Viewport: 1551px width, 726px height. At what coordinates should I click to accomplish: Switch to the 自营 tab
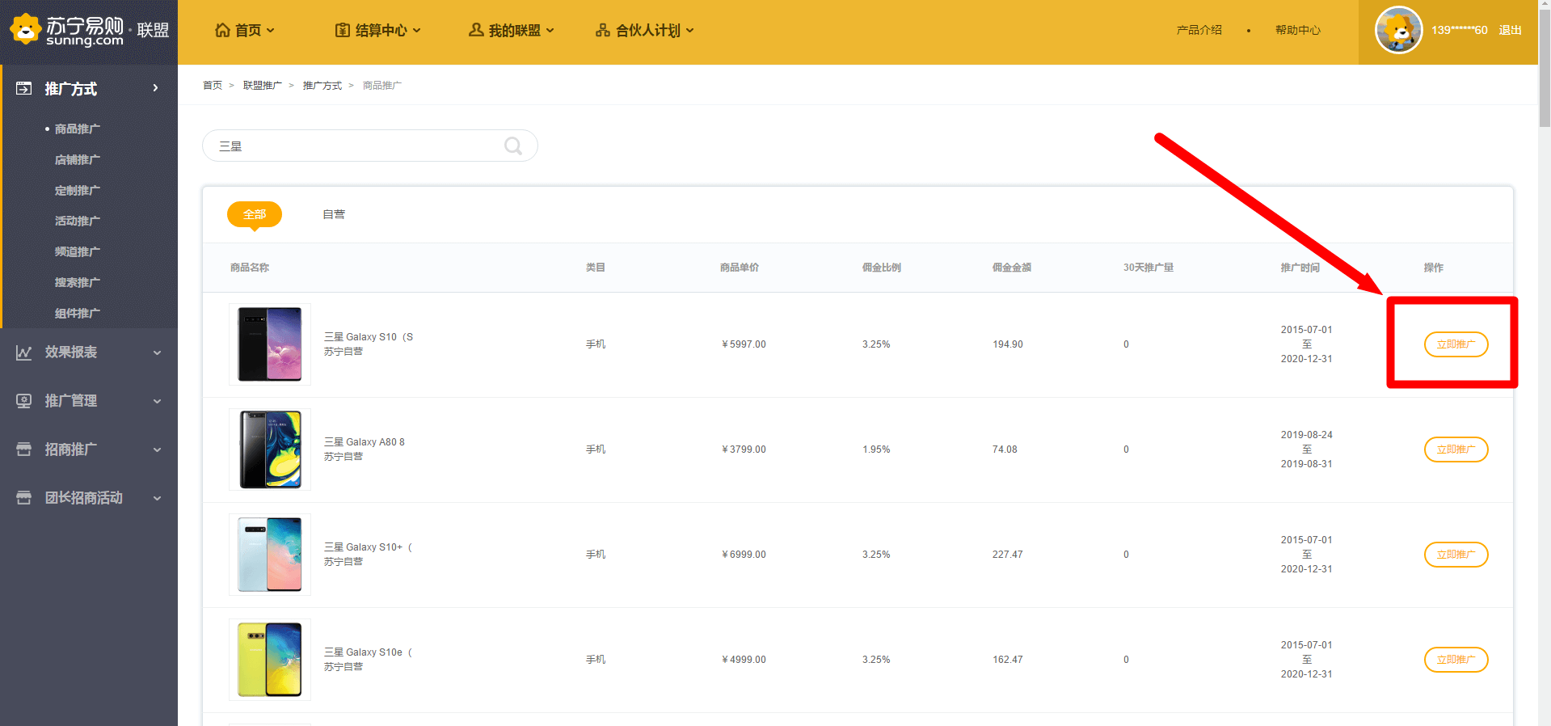(334, 214)
